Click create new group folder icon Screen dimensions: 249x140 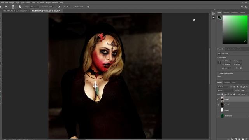243,139
